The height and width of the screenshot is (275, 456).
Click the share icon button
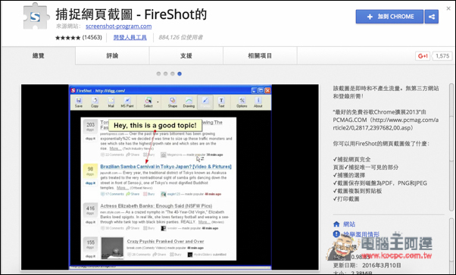(432, 17)
